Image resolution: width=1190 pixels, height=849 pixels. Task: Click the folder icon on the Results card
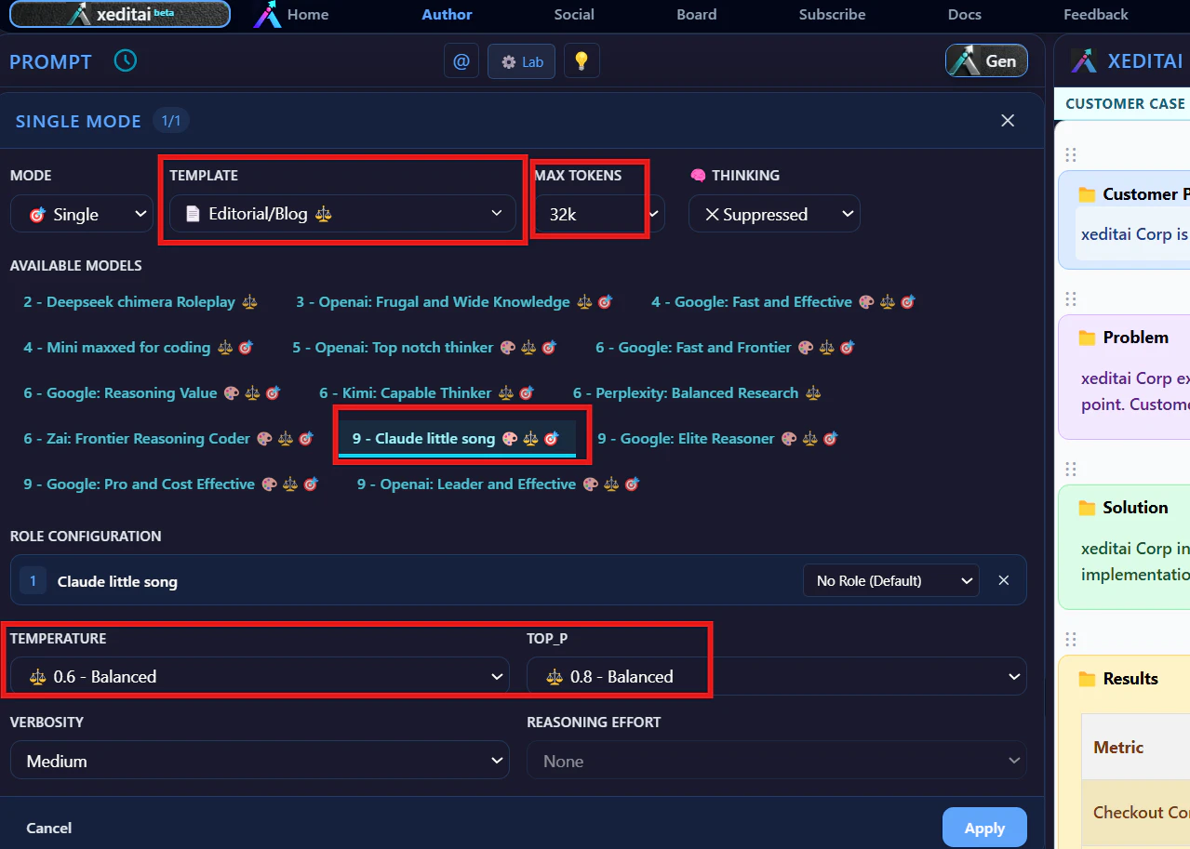(1085, 678)
